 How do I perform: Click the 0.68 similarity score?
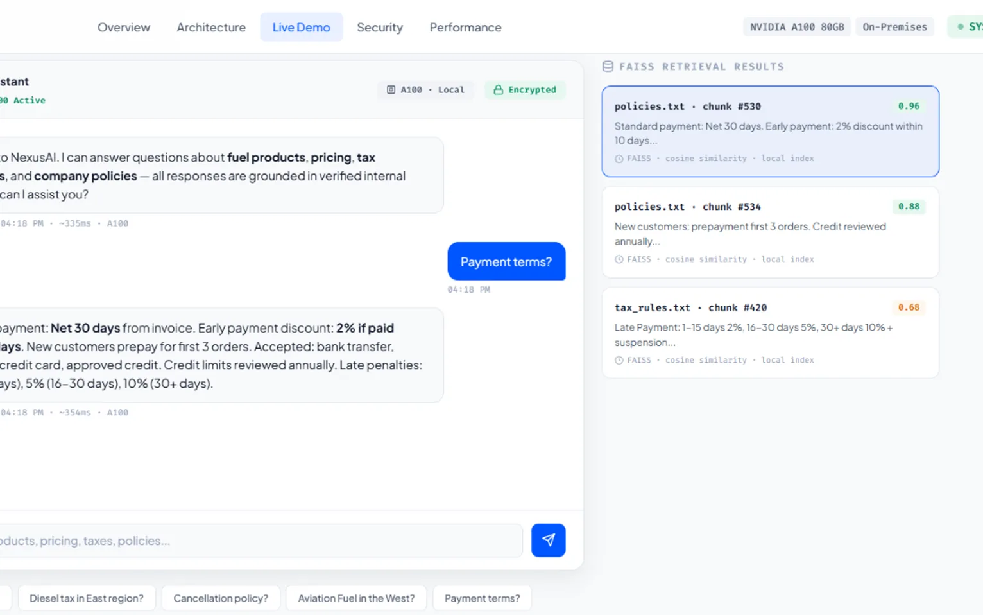(909, 307)
